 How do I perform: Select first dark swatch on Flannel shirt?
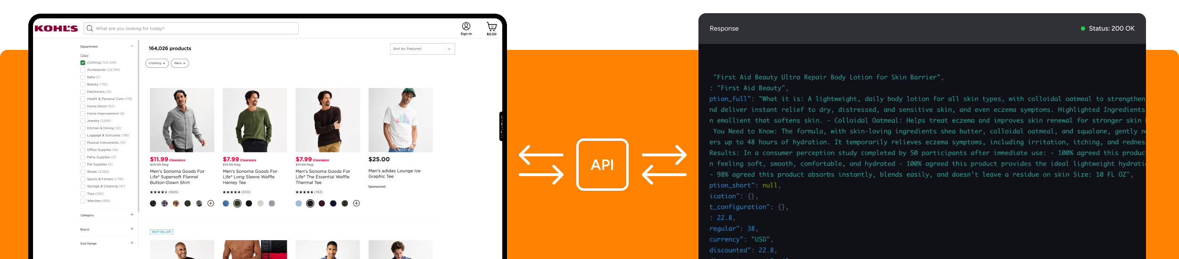pyautogui.click(x=153, y=203)
